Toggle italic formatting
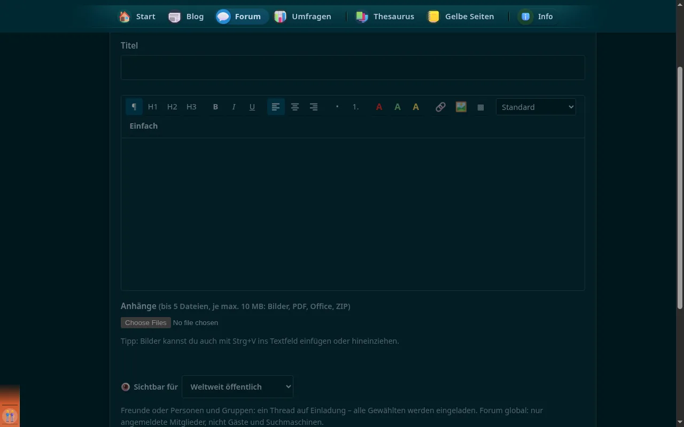This screenshot has width=684, height=427. tap(234, 107)
